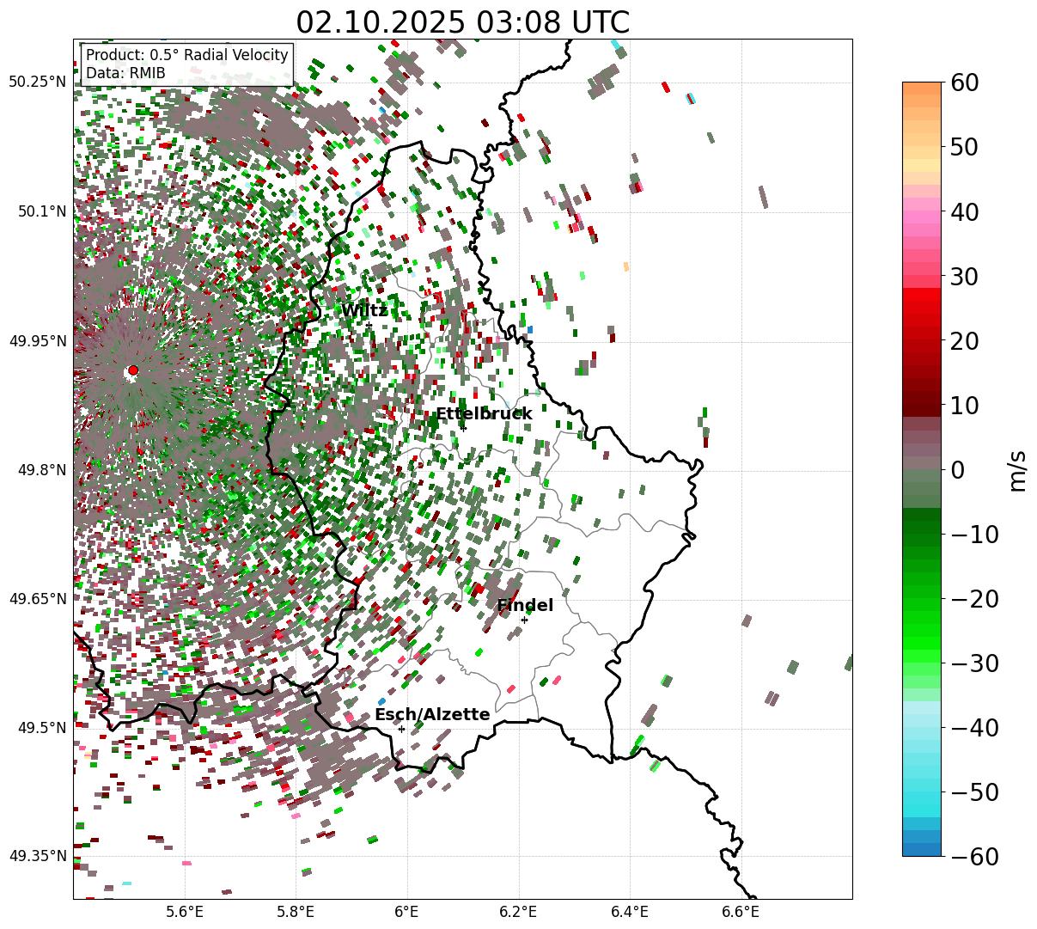The width and height of the screenshot is (1037, 929).
Task: Click the −30 colorbar tick label
Action: 973,663
